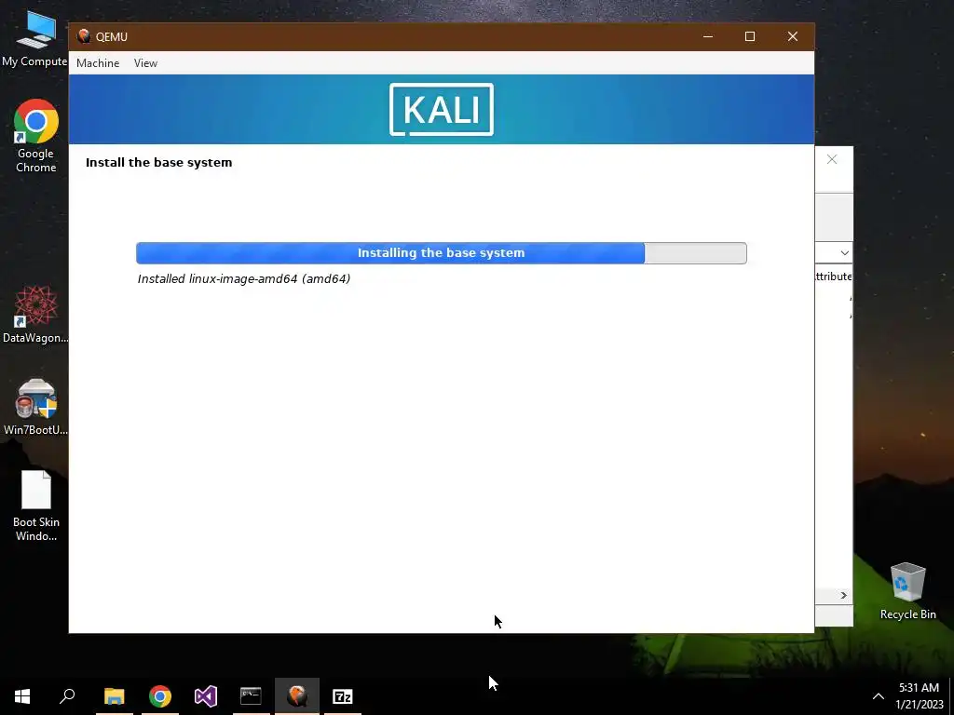Select the Recycle Bin desktop icon

tap(907, 591)
